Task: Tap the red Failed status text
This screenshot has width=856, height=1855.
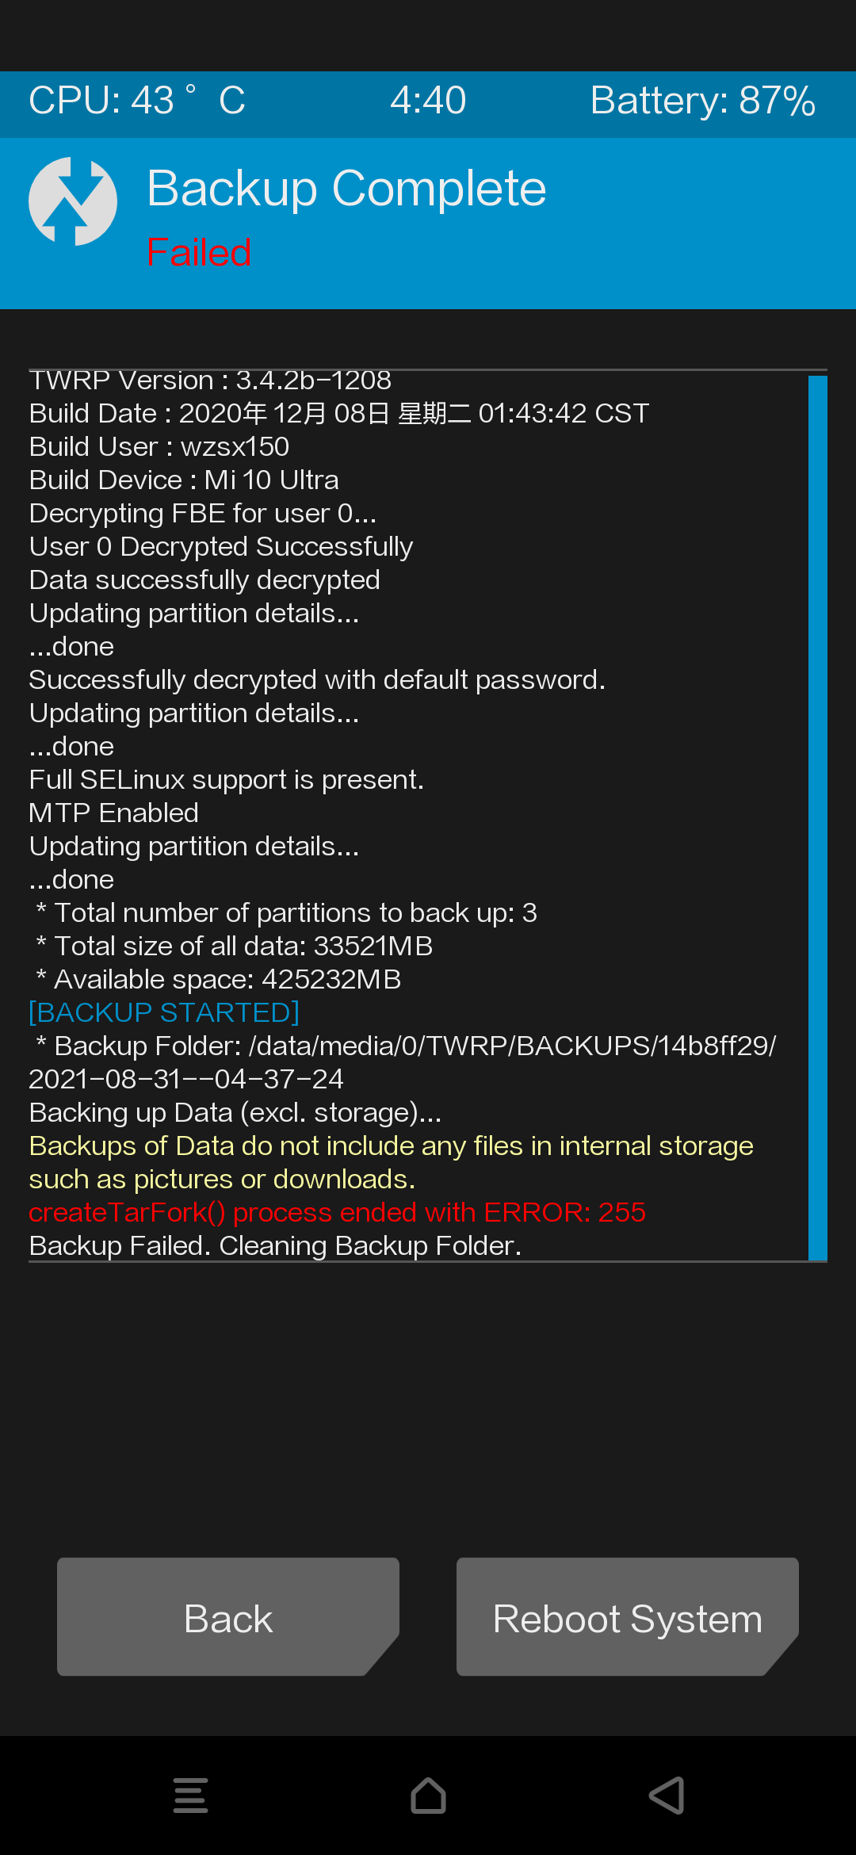Action: click(199, 253)
